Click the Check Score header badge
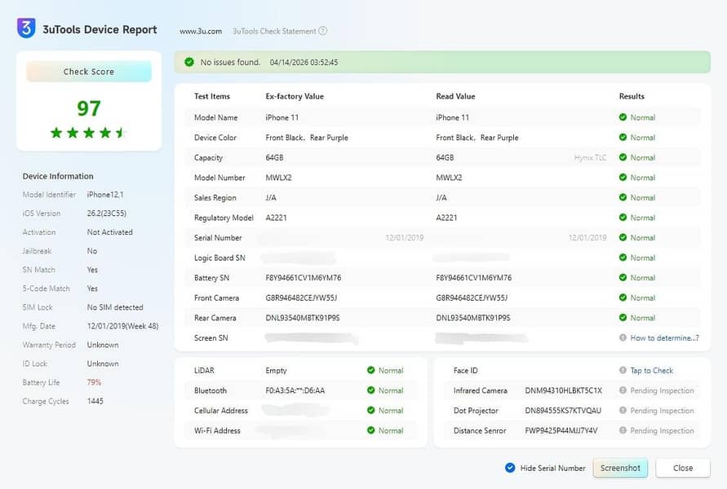 pyautogui.click(x=89, y=72)
